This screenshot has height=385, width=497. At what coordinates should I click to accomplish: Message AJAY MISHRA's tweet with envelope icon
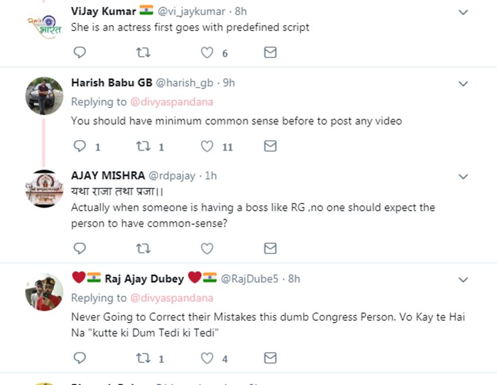click(270, 248)
